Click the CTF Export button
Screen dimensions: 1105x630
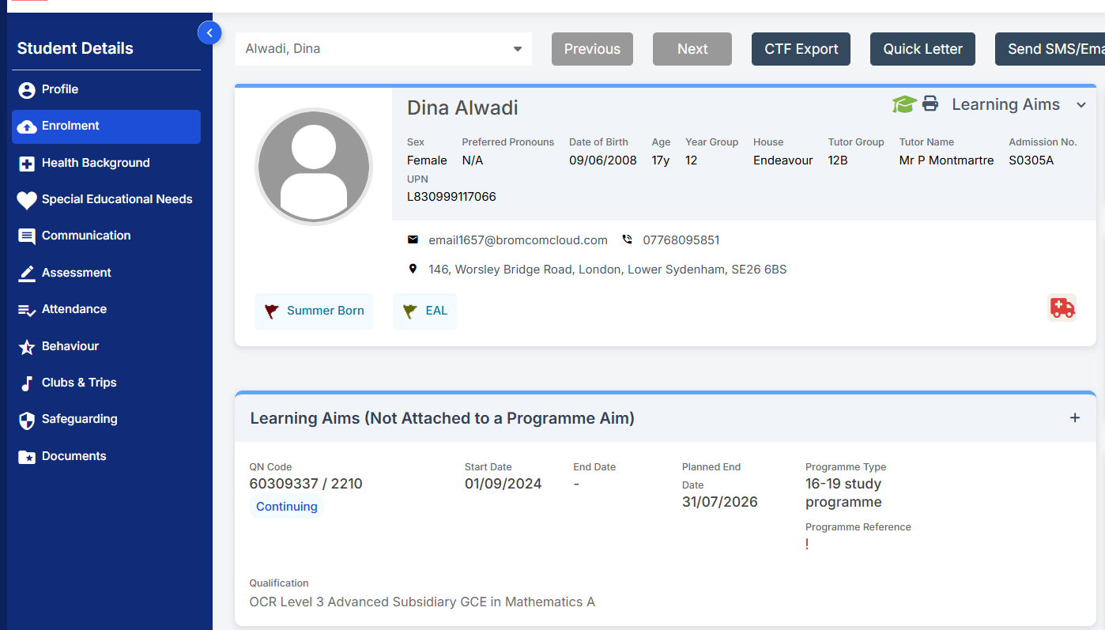point(801,49)
